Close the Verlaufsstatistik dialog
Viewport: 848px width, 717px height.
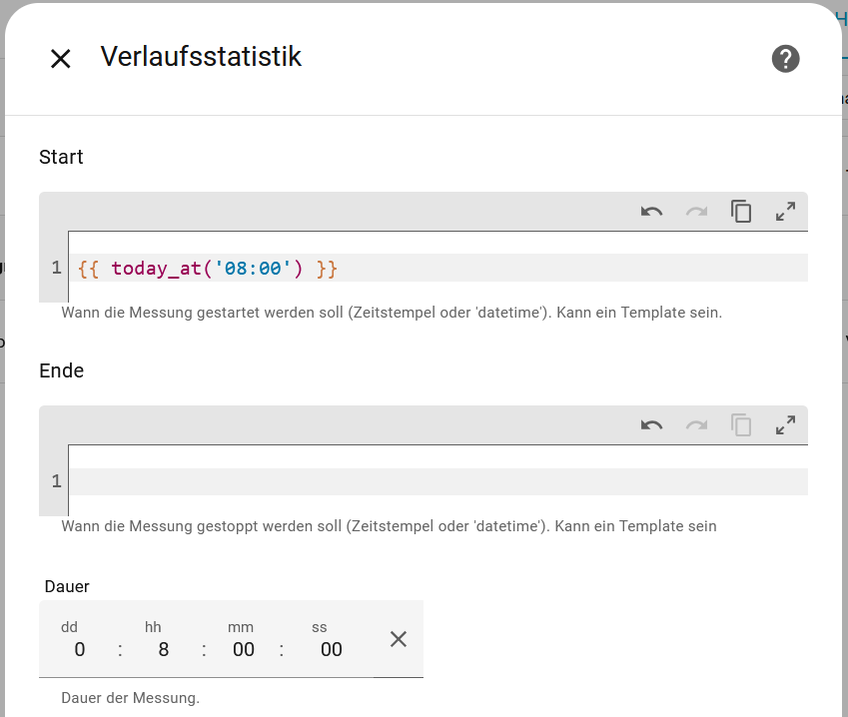point(60,59)
